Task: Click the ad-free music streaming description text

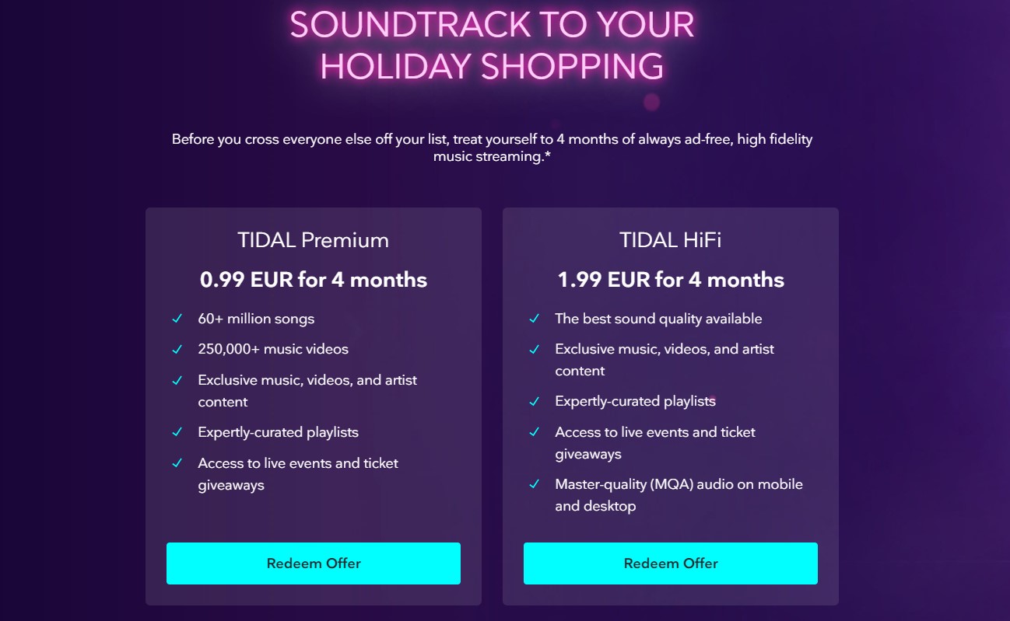Action: coord(493,148)
